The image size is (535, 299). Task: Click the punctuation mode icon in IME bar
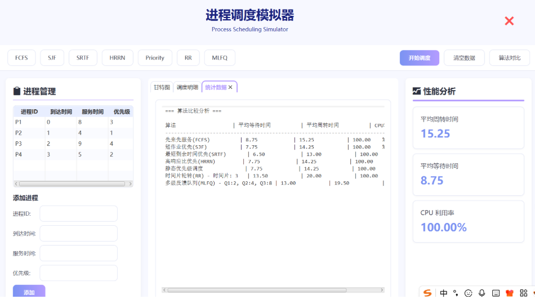pyautogui.click(x=456, y=293)
